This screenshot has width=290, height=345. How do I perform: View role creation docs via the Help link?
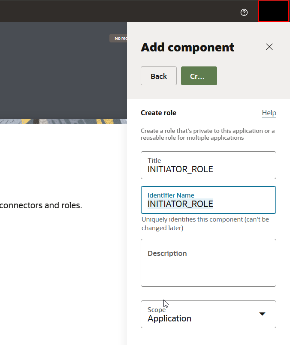(x=269, y=113)
